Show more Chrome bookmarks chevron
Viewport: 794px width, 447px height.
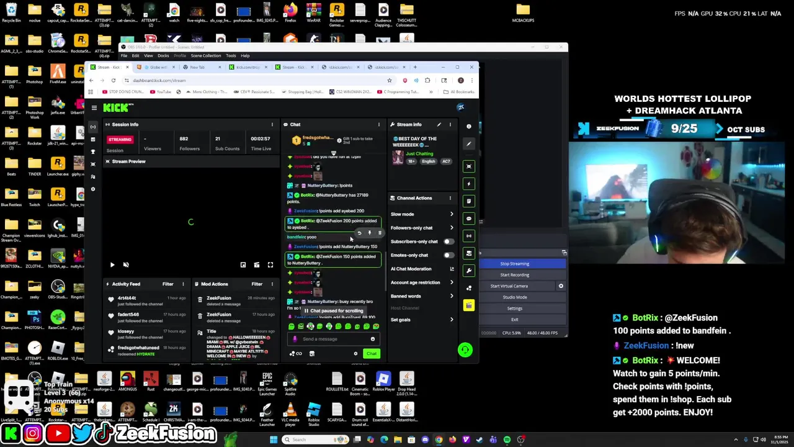(431, 92)
